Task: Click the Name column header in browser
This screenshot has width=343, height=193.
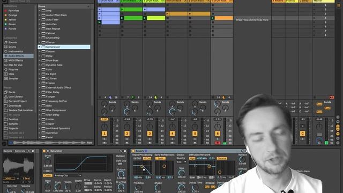Action: pos(64,6)
